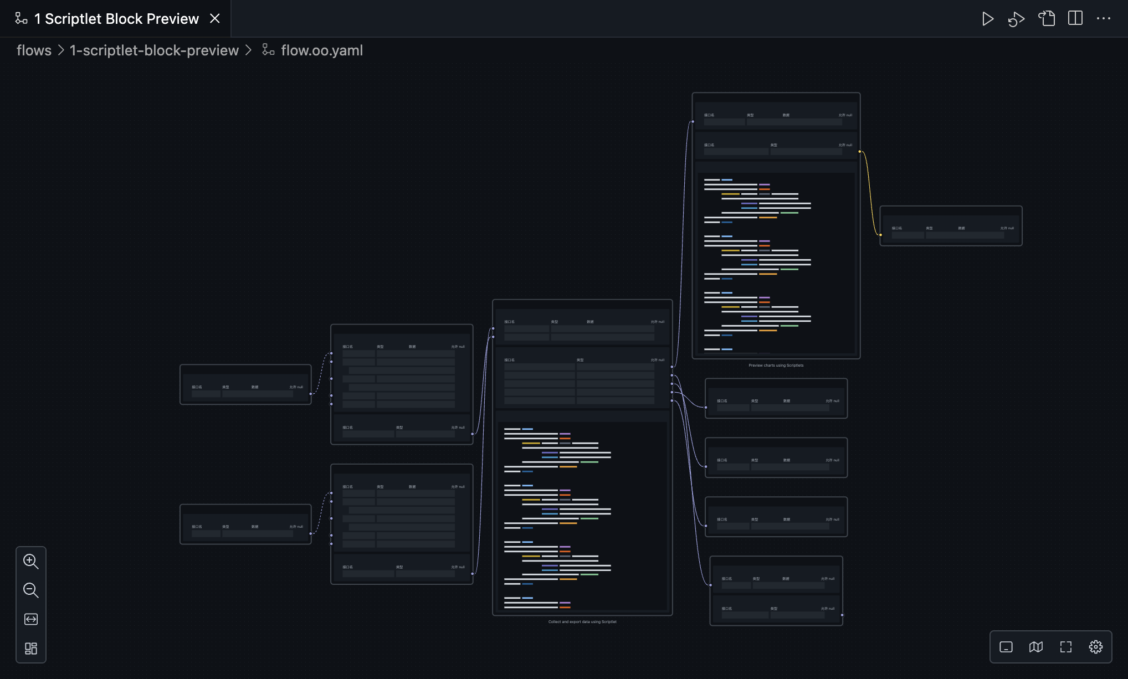Click the fit width view icon
The width and height of the screenshot is (1128, 679).
31,619
